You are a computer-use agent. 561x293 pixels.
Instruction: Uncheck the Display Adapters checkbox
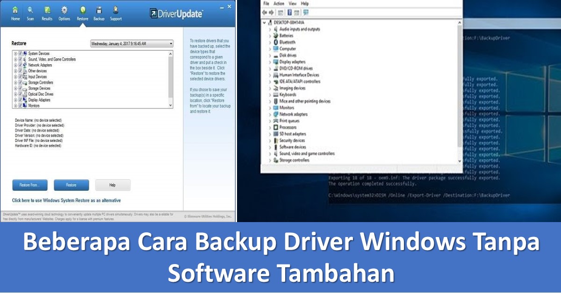click(20, 100)
